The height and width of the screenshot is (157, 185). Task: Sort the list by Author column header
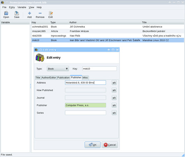coord(105,22)
